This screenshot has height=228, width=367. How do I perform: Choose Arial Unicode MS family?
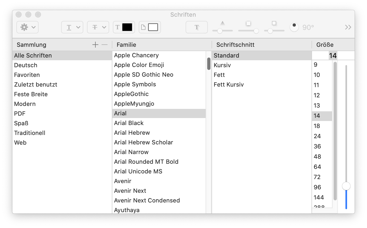159,171
